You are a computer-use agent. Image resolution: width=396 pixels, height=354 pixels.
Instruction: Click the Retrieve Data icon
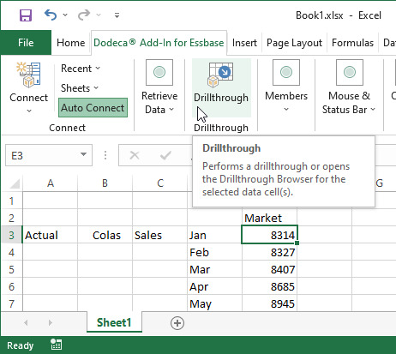pos(159,72)
